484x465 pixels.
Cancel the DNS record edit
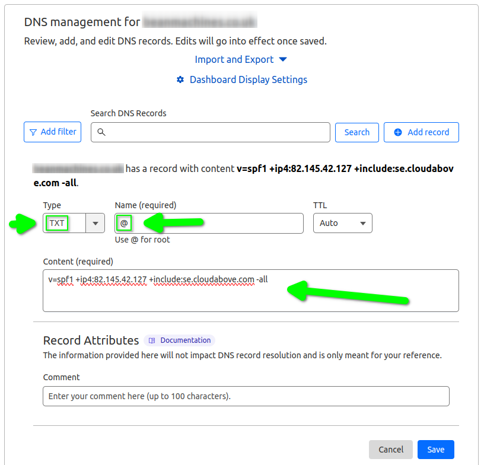tap(390, 450)
